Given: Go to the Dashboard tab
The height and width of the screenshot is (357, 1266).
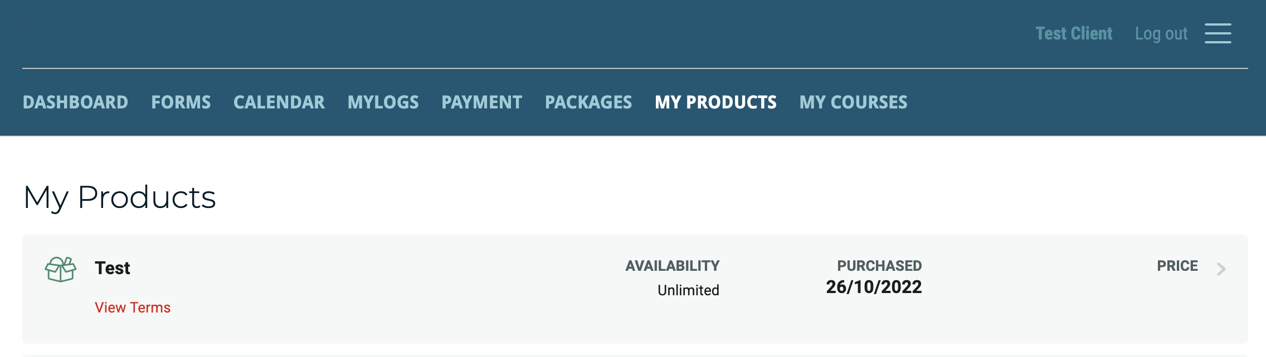Looking at the screenshot, I should [75, 102].
